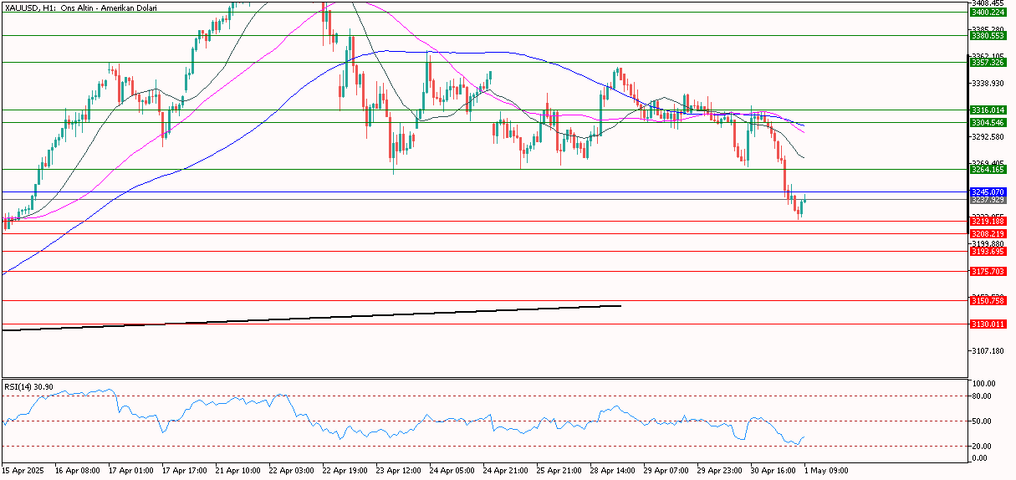Click the 3316.014 green level label
This screenshot has height=480, width=1016.
coord(987,110)
